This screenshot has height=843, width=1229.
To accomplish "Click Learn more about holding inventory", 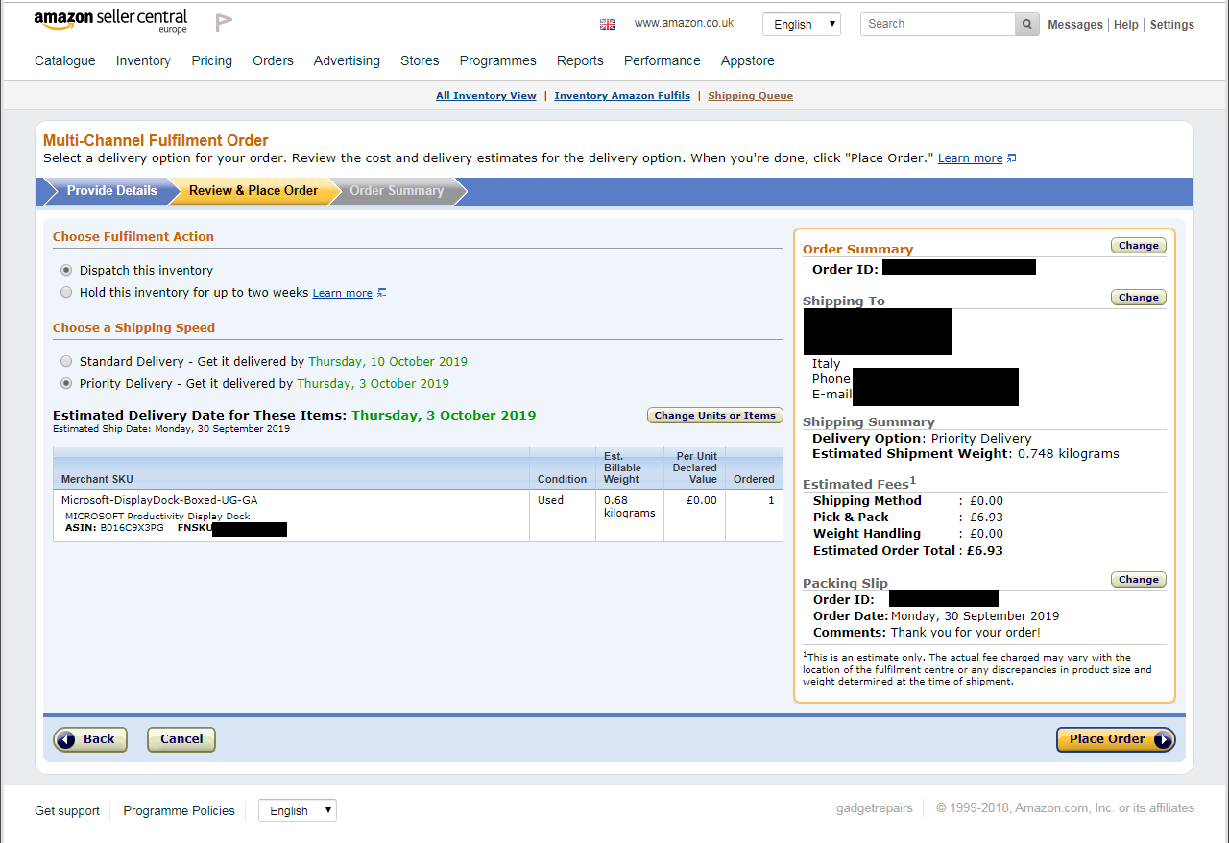I will point(342,293).
